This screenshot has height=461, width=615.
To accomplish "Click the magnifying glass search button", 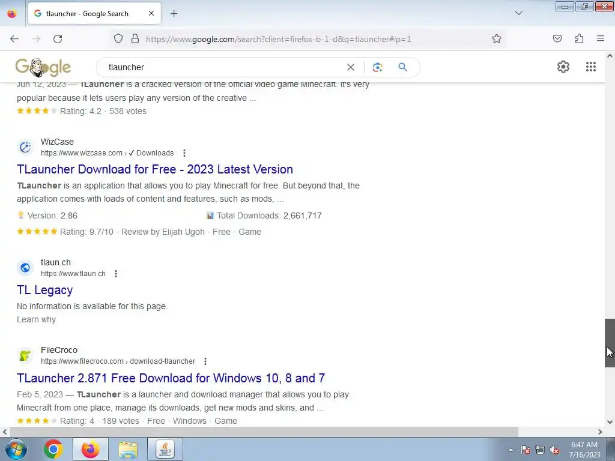I will click(402, 67).
